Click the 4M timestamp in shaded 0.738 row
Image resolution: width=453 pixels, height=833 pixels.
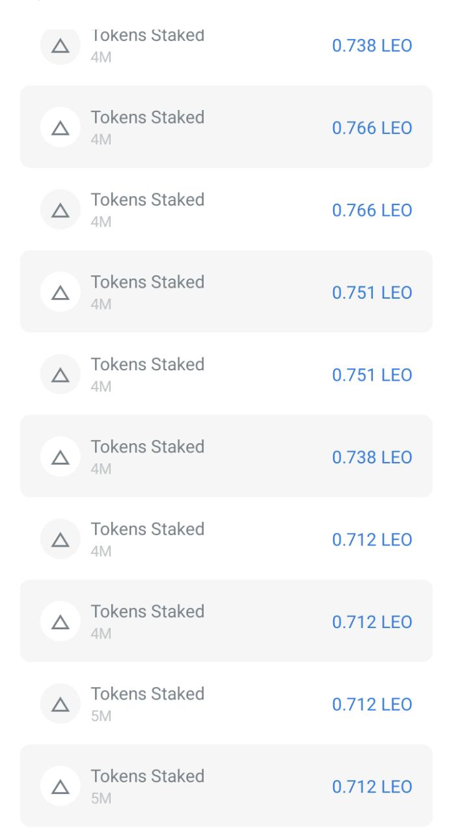(101, 469)
